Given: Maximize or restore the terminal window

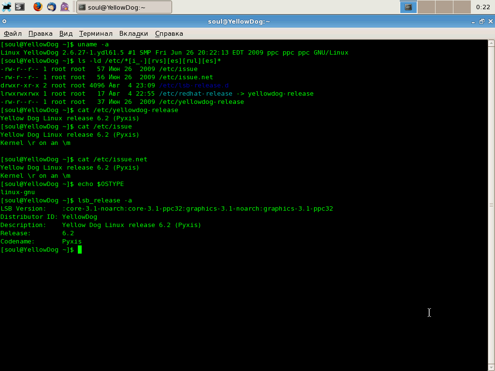Looking at the screenshot, I should tap(482, 21).
